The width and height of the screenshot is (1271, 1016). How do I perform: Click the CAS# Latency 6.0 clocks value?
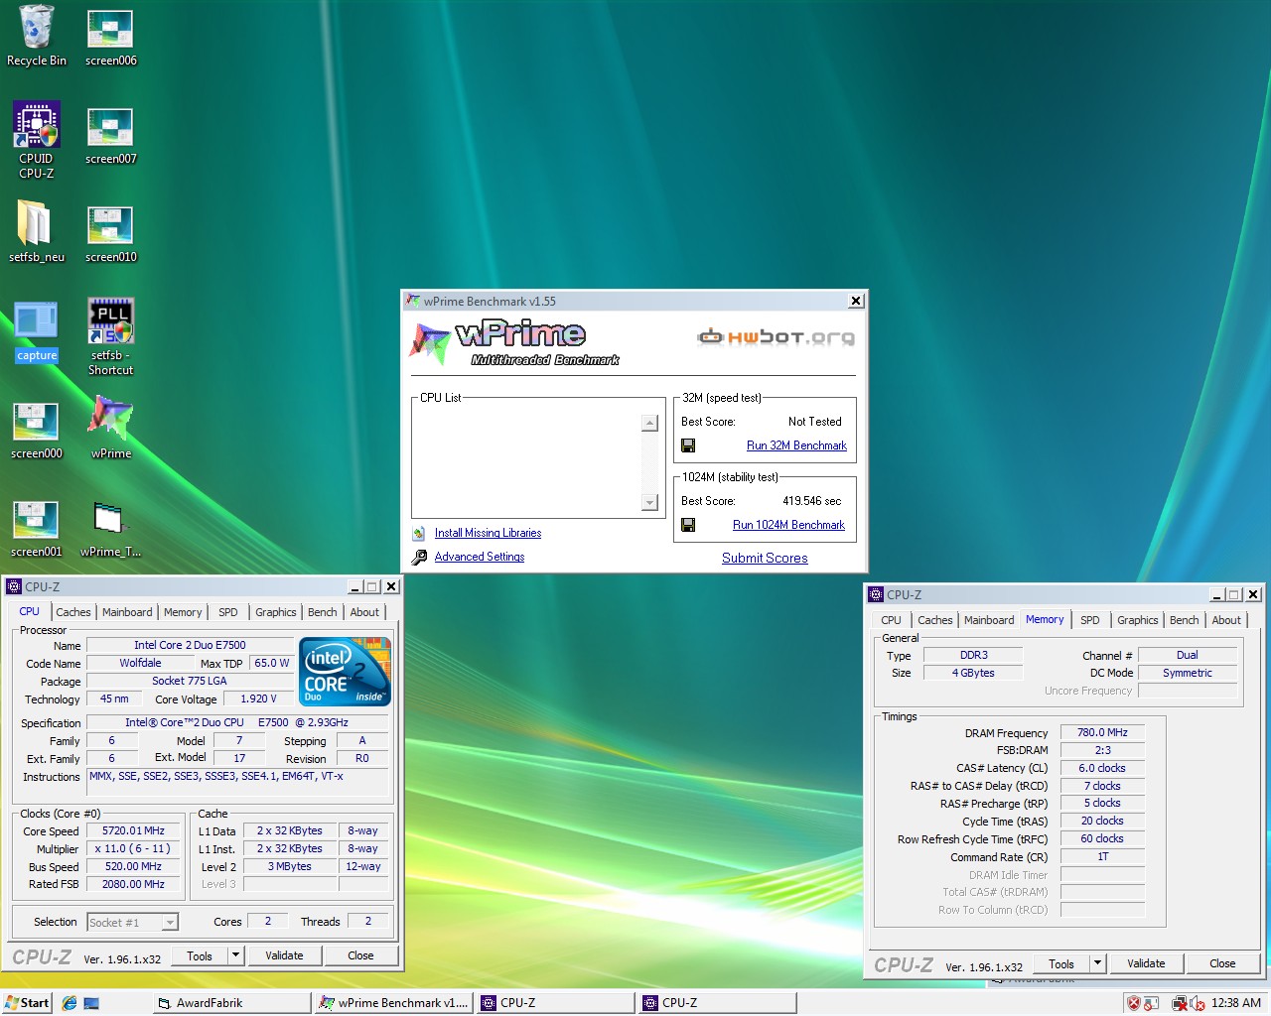(x=1102, y=768)
